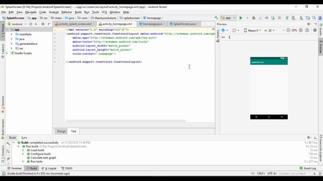Open the Refactor menu

click(67, 12)
